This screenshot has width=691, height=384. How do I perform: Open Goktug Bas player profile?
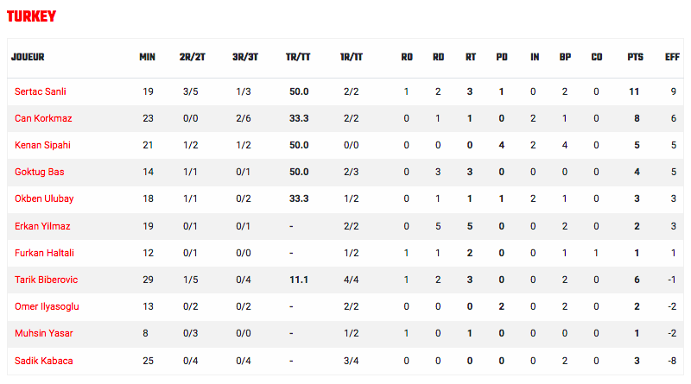coord(40,173)
